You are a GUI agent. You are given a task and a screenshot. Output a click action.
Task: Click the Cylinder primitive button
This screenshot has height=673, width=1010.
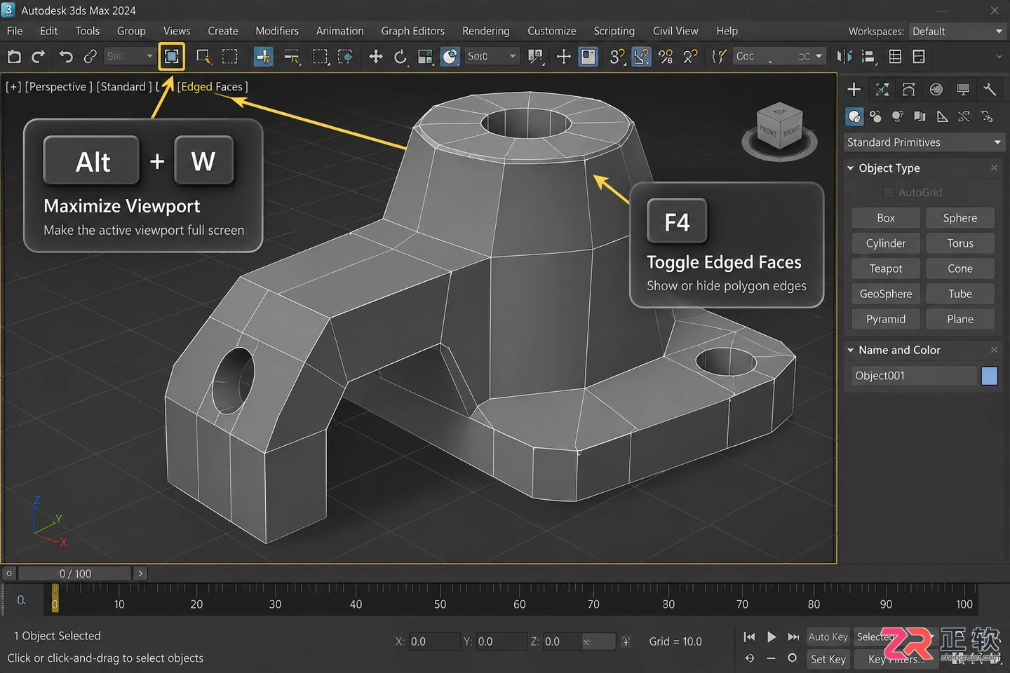(886, 243)
